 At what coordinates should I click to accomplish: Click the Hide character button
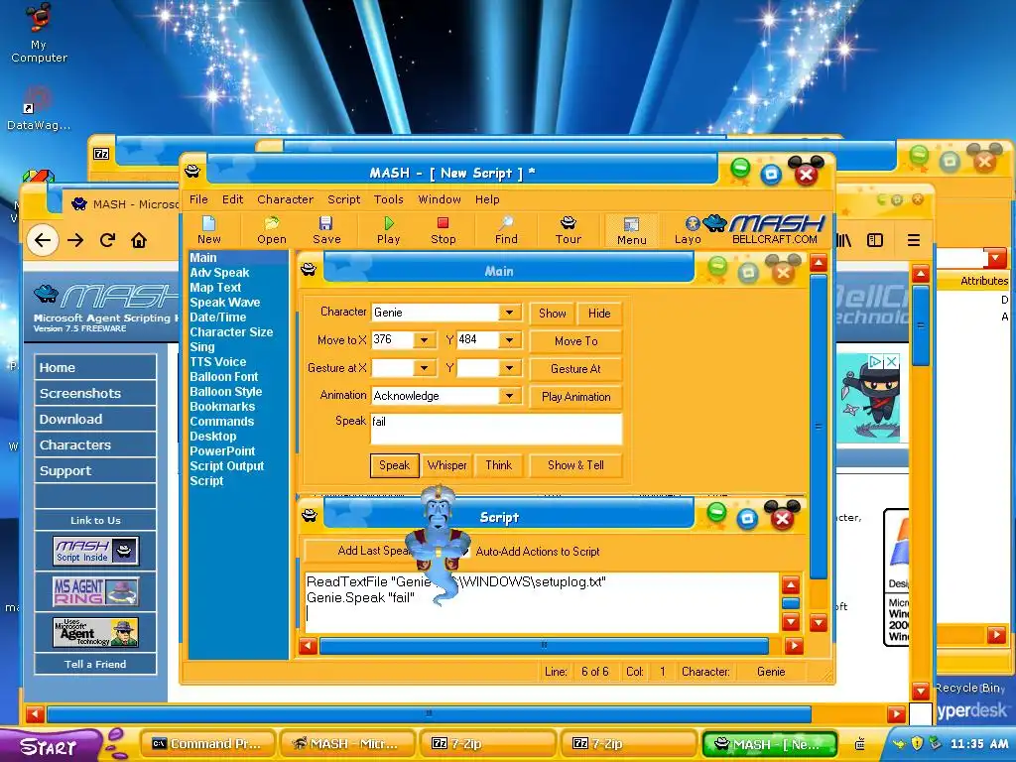(599, 314)
